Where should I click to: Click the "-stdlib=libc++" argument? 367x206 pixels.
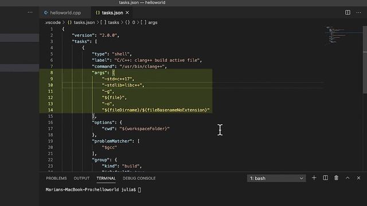point(122,85)
